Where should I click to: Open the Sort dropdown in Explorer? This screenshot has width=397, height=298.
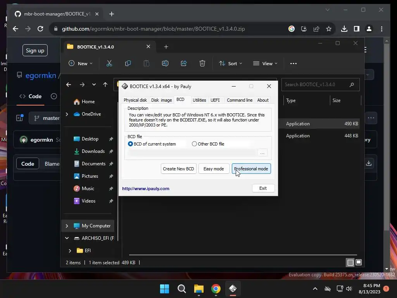click(230, 63)
